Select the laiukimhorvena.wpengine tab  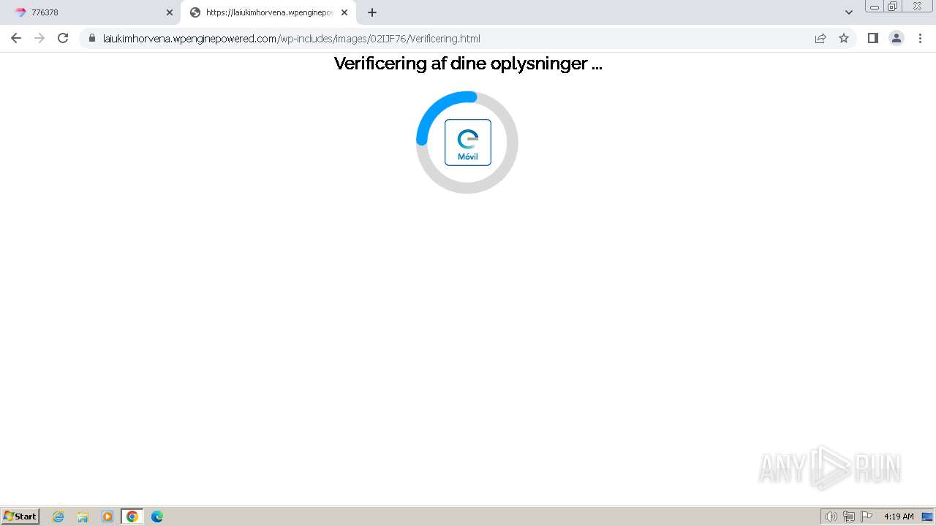pos(268,12)
